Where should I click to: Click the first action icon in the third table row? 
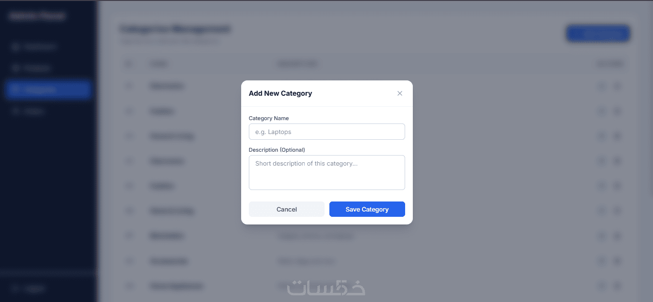tap(602, 136)
